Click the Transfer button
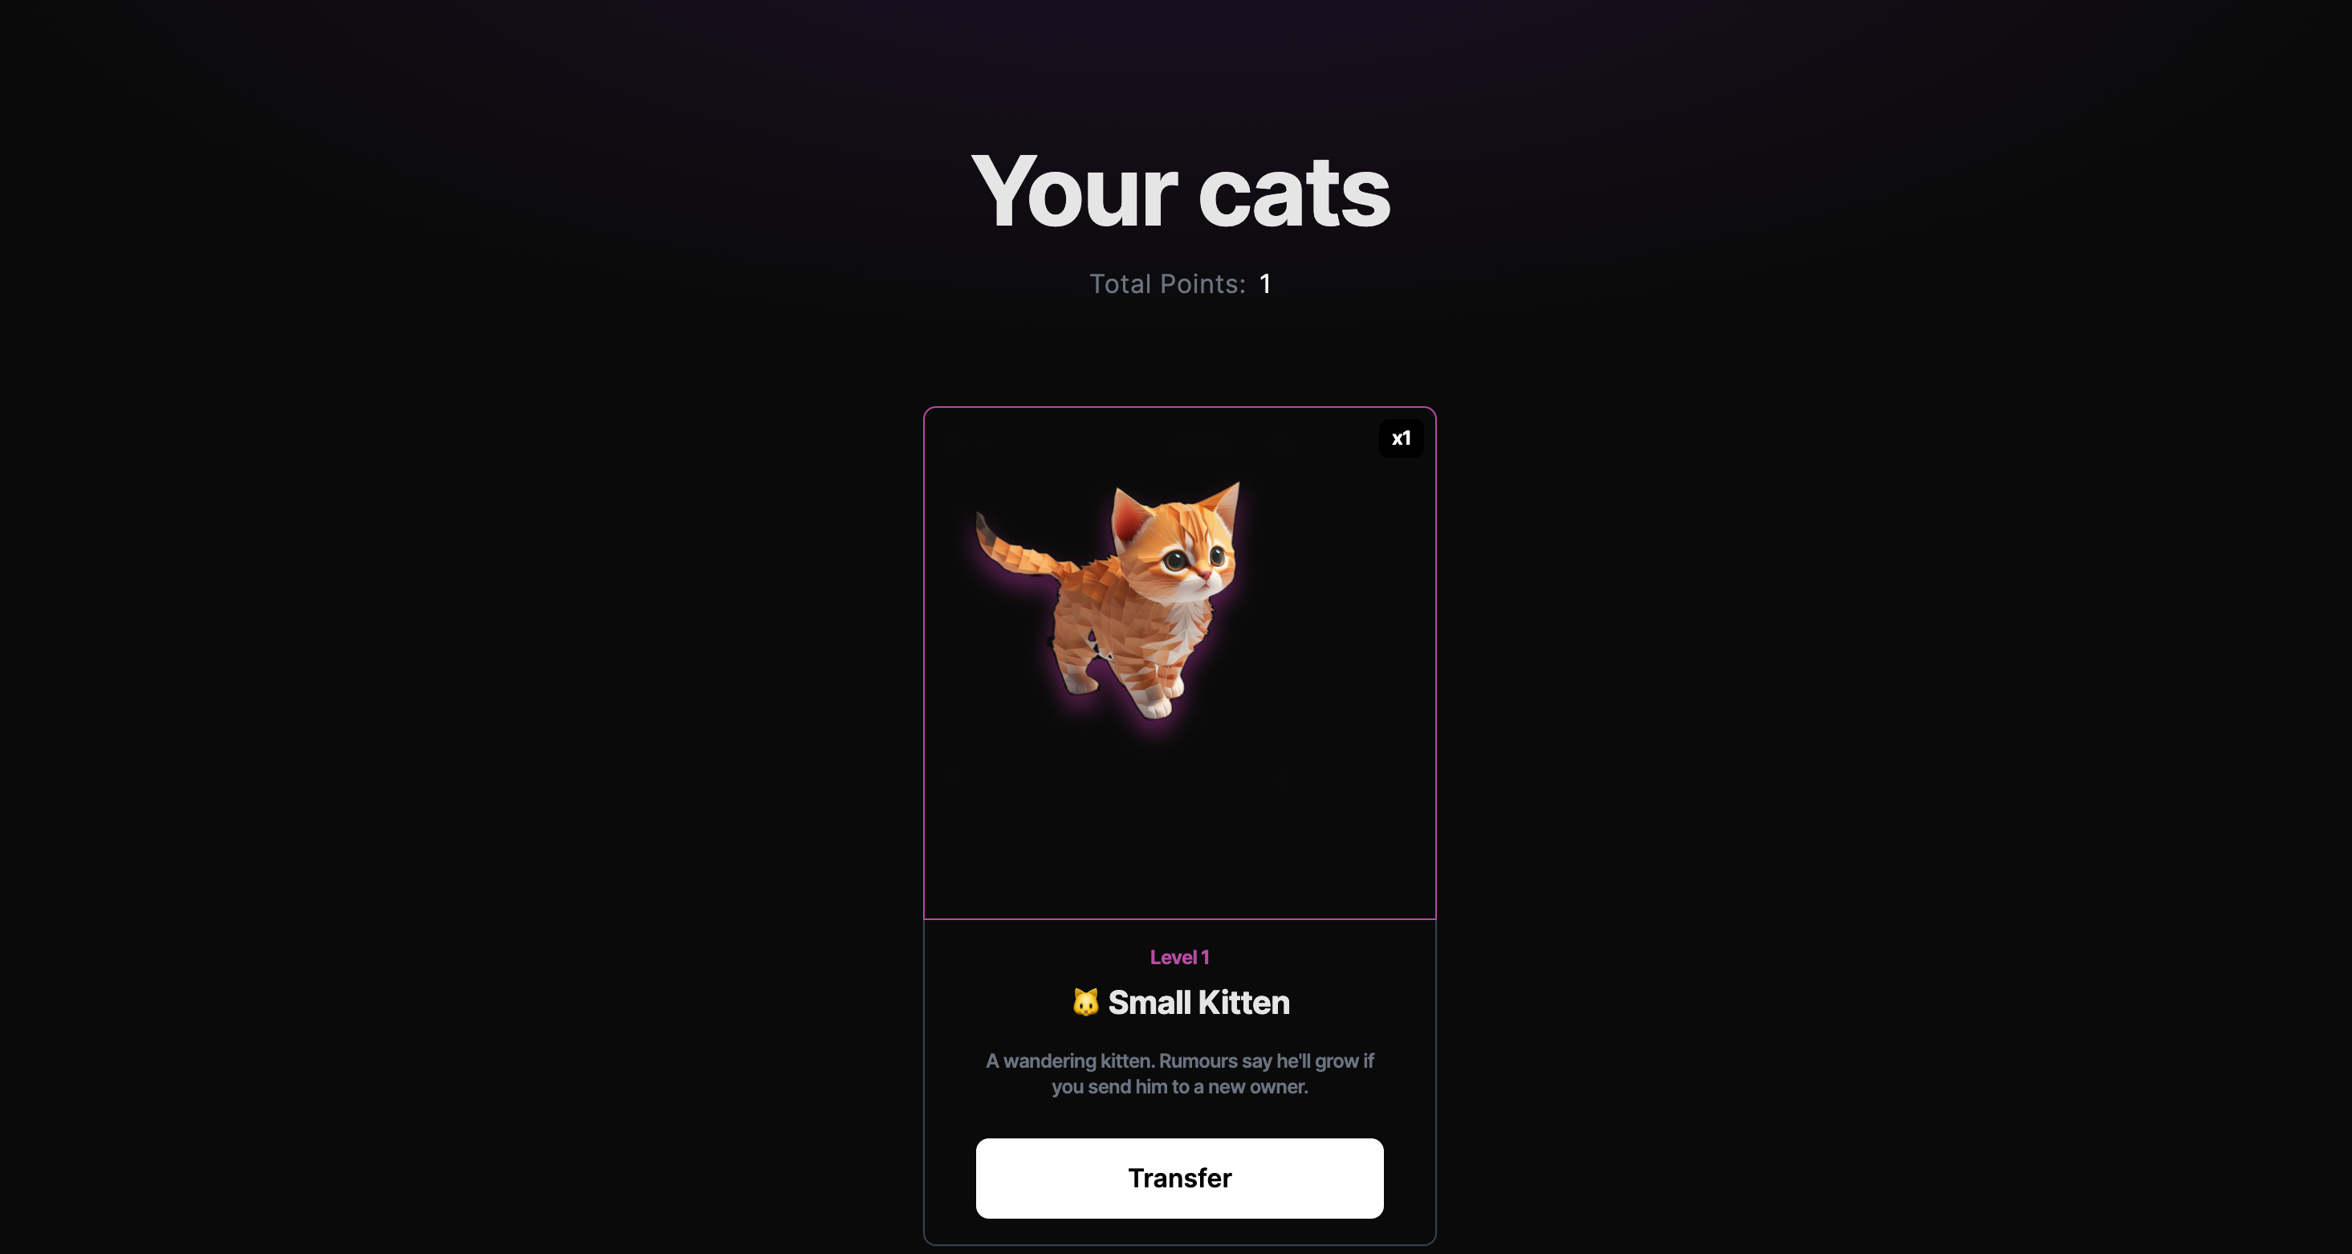The height and width of the screenshot is (1254, 2352). click(1178, 1177)
